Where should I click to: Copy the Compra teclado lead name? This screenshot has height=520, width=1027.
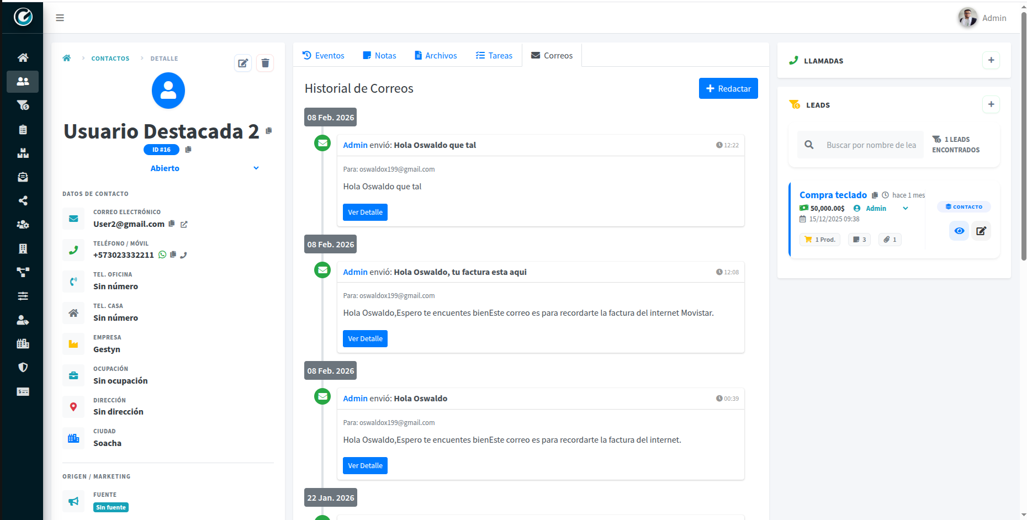pos(875,195)
